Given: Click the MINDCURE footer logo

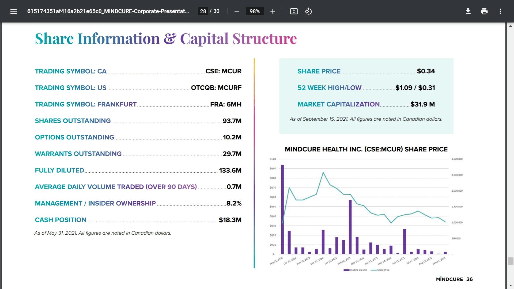Looking at the screenshot, I should (x=449, y=279).
